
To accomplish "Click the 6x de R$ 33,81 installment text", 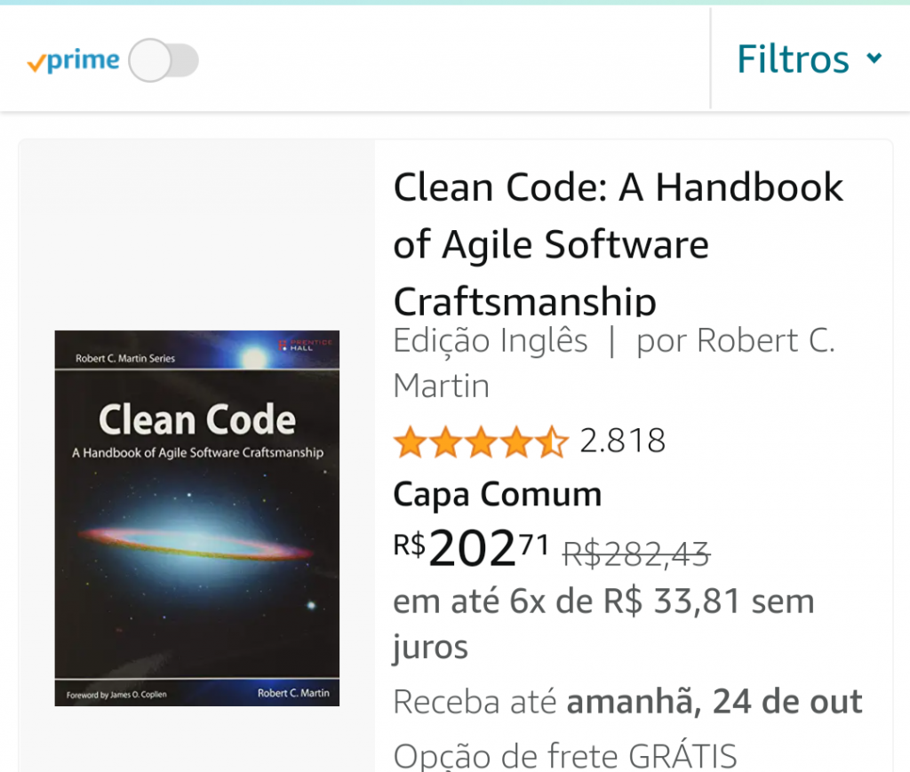I will coord(625,601).
